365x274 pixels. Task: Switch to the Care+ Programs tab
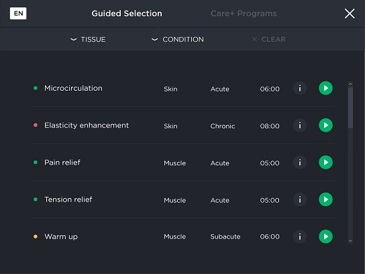point(244,13)
